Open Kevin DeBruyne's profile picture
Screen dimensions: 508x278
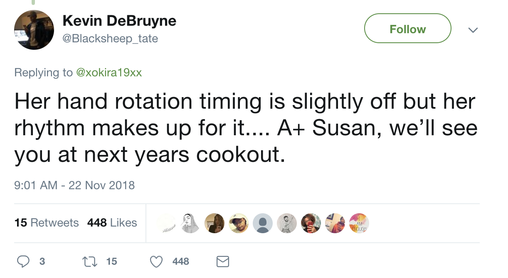pos(34,30)
